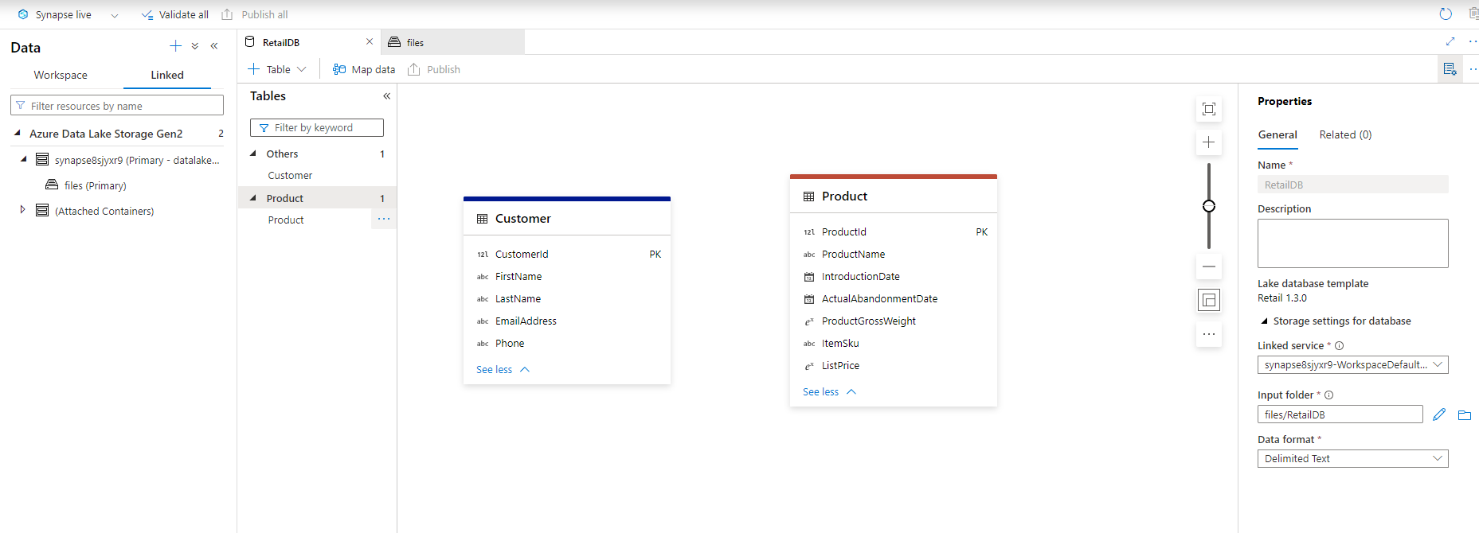1479x533 pixels.
Task: Click the zoom to fit canvas icon
Action: click(1209, 109)
